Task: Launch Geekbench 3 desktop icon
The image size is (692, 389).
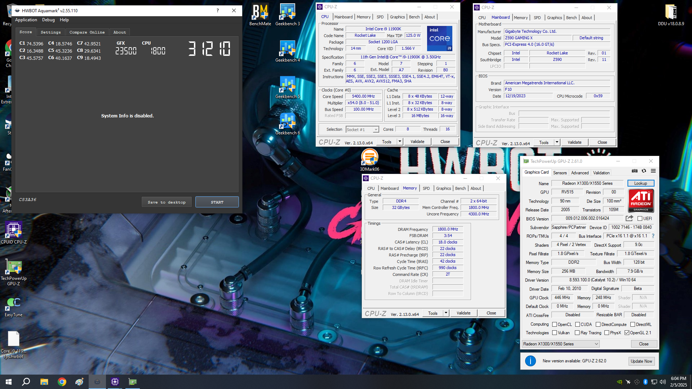Action: (288, 14)
